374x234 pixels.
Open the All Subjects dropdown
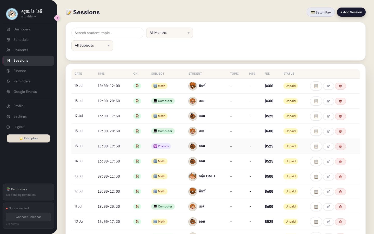(x=92, y=45)
